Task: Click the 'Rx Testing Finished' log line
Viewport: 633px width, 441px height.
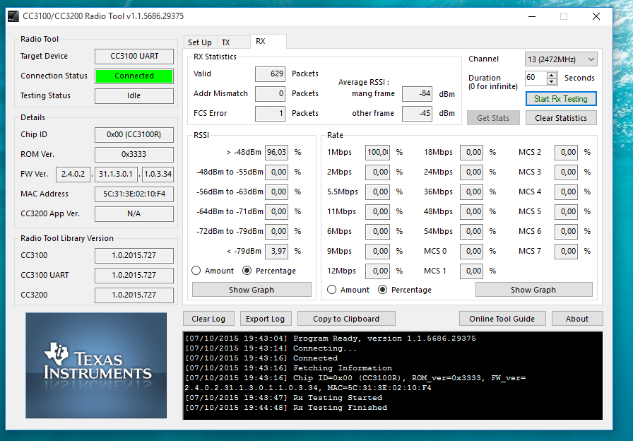Action: pos(286,408)
